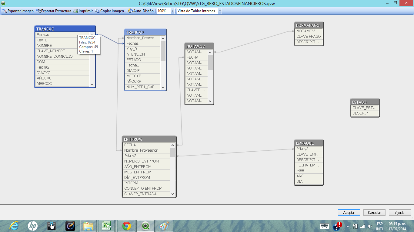This screenshot has height=232, width=414.
Task: Click the Exportar Imagen toolbar icon
Action: click(x=5, y=11)
